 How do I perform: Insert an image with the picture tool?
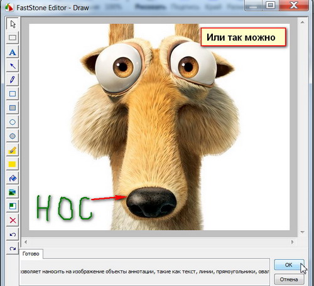pos(13,192)
